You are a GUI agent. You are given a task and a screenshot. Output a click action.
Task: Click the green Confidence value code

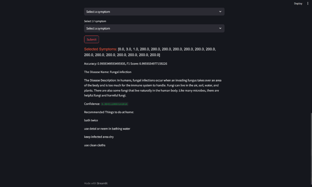[x=115, y=104]
